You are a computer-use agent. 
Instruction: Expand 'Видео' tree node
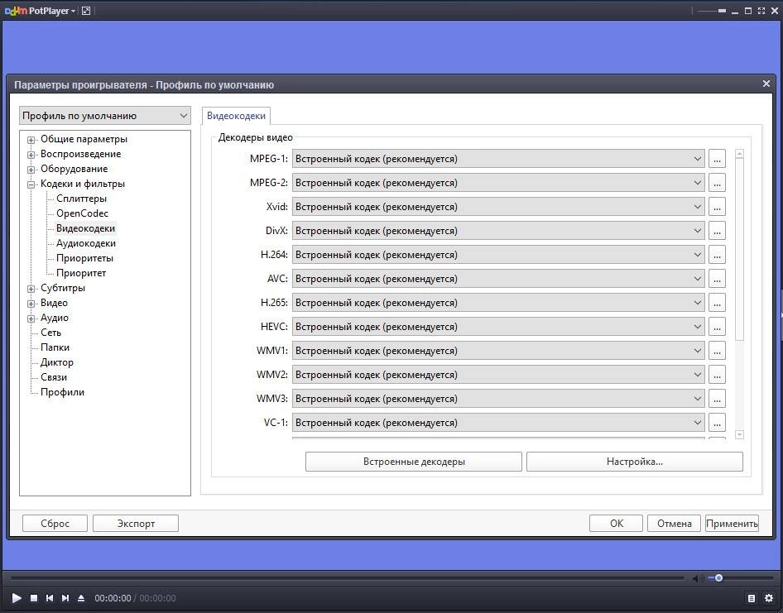click(x=31, y=304)
